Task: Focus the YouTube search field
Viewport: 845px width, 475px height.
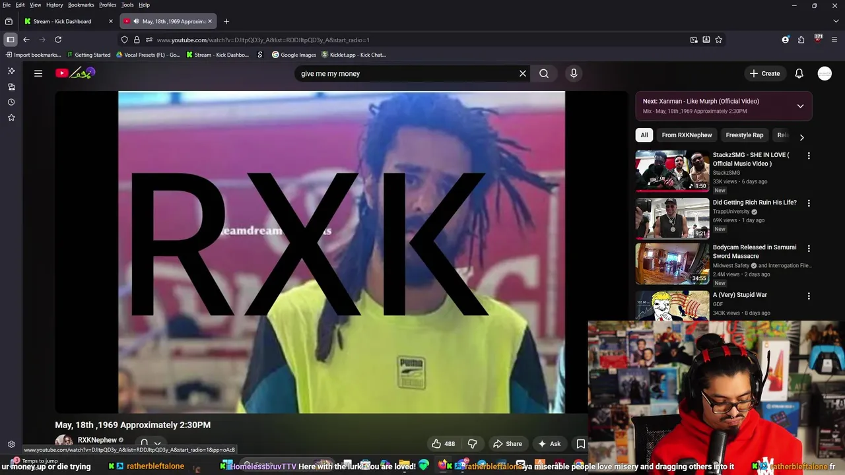Action: tap(406, 73)
